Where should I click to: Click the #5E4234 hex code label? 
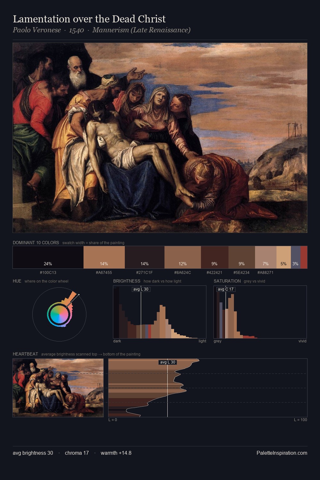(242, 273)
